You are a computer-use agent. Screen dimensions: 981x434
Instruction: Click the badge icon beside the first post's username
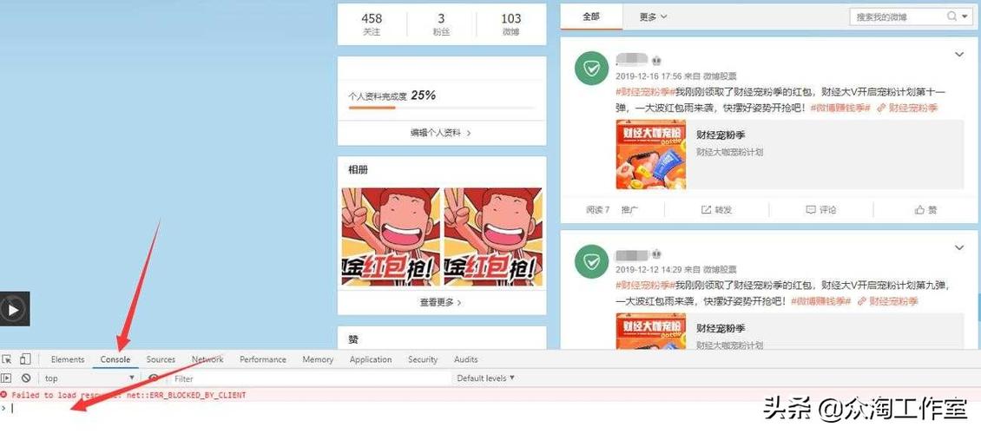656,62
